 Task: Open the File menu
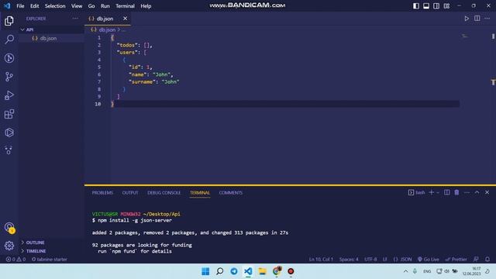20,6
